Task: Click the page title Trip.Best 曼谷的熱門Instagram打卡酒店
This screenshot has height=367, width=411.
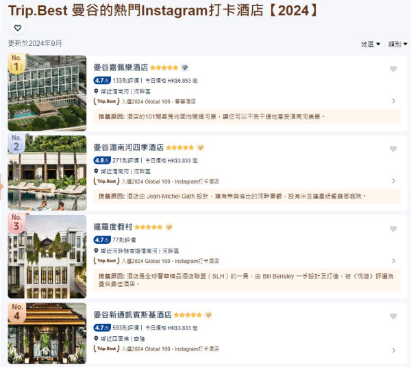Action: (x=163, y=11)
